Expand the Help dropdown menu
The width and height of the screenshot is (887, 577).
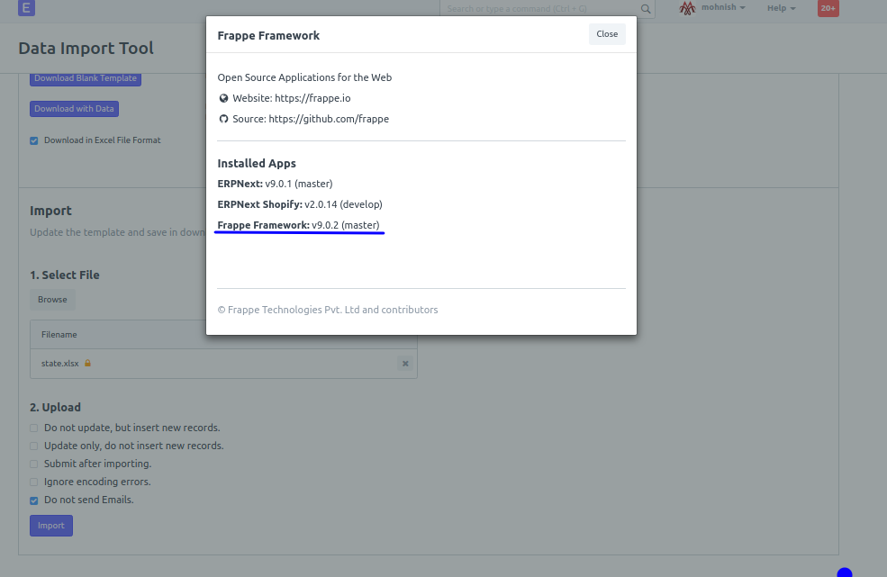(x=780, y=8)
